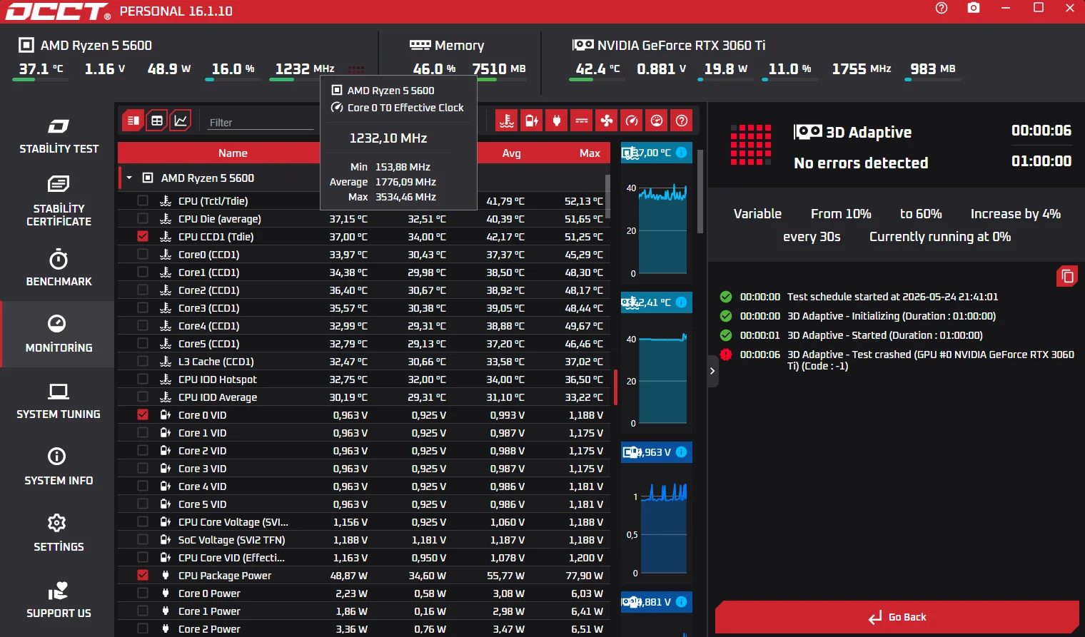Switch to table view icon
1085x637 pixels.
(x=157, y=121)
